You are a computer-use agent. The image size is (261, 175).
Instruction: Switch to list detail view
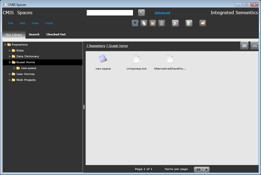coord(254,46)
